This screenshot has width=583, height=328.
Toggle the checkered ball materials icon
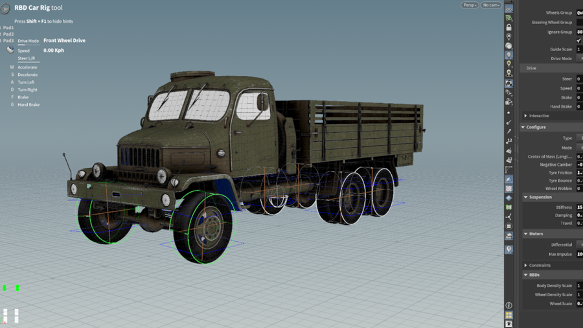pos(509,84)
